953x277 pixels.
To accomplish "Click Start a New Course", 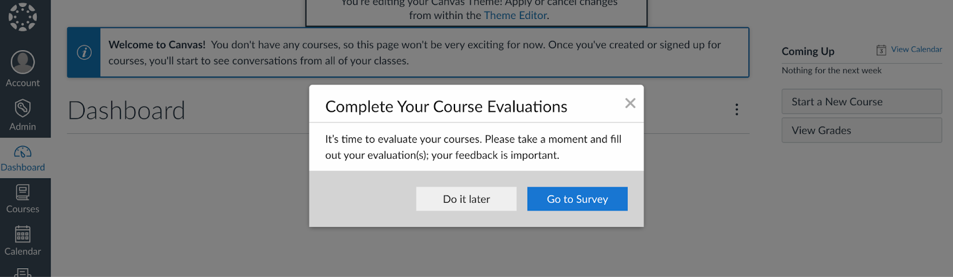I will pos(861,102).
